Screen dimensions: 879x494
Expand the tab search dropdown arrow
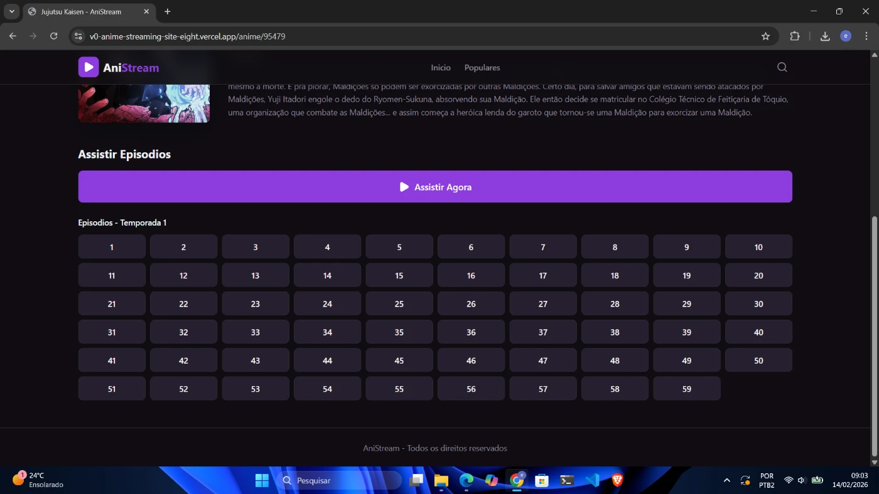click(11, 12)
